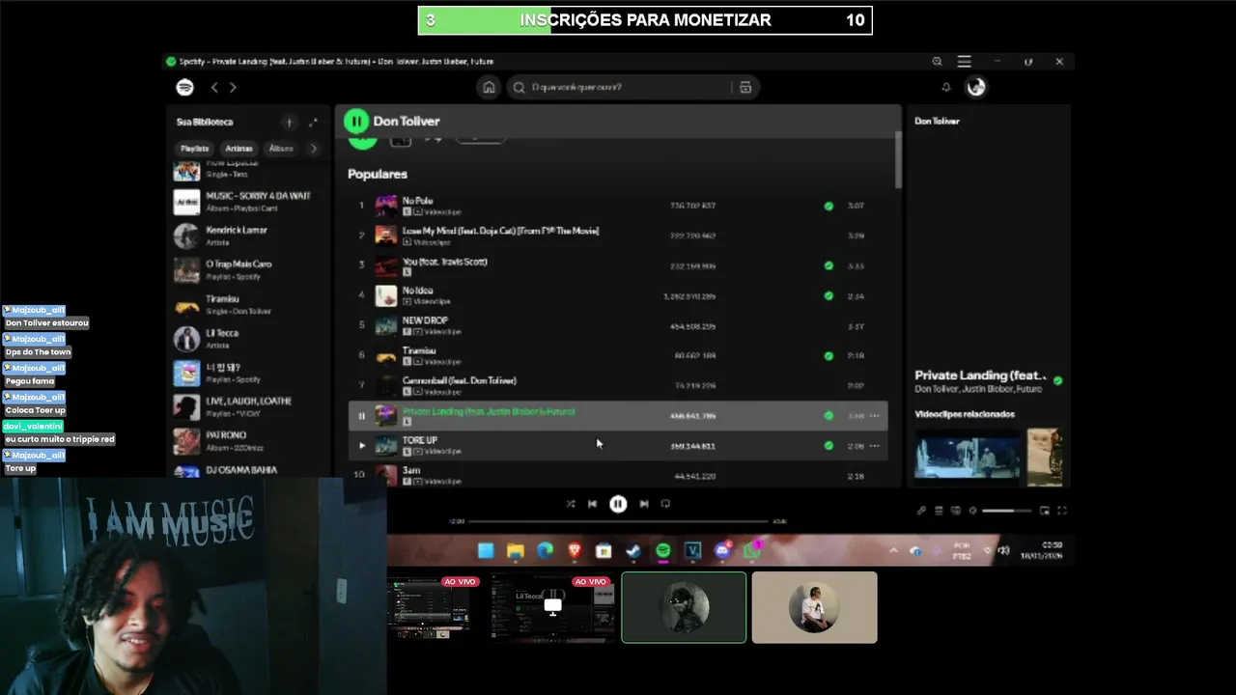Open the notifications bell
Image resolution: width=1236 pixels, height=695 pixels.
click(x=946, y=87)
